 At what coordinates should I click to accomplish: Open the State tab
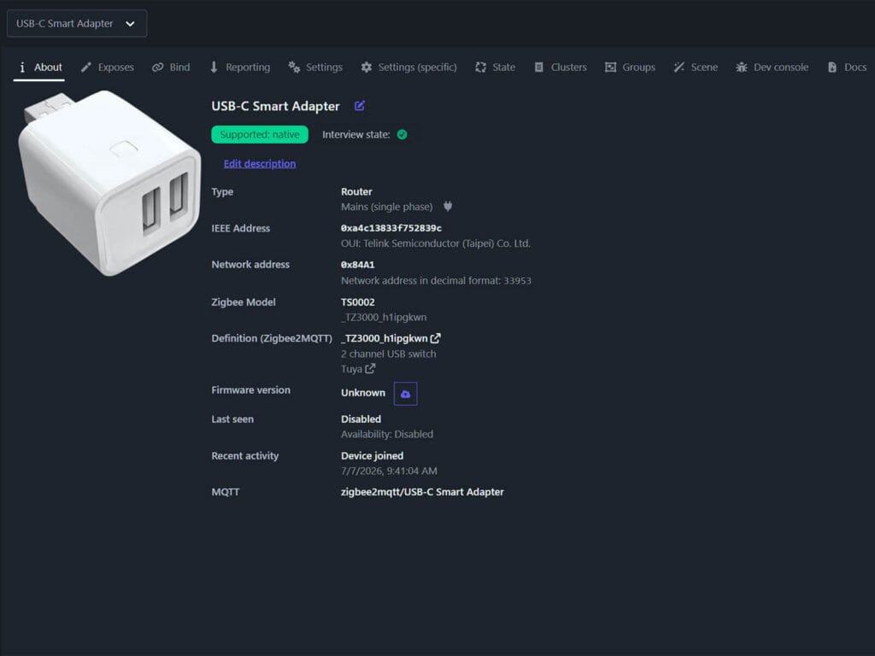coord(495,67)
